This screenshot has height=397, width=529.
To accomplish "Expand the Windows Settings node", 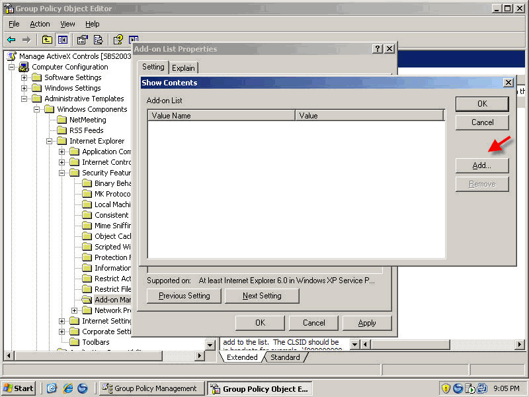I will click(x=24, y=88).
